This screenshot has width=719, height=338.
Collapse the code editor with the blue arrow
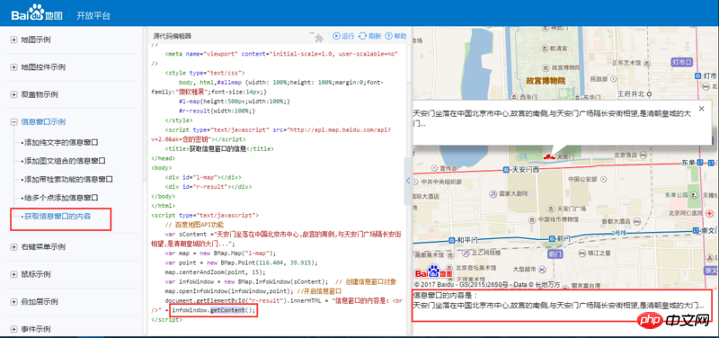408,181
